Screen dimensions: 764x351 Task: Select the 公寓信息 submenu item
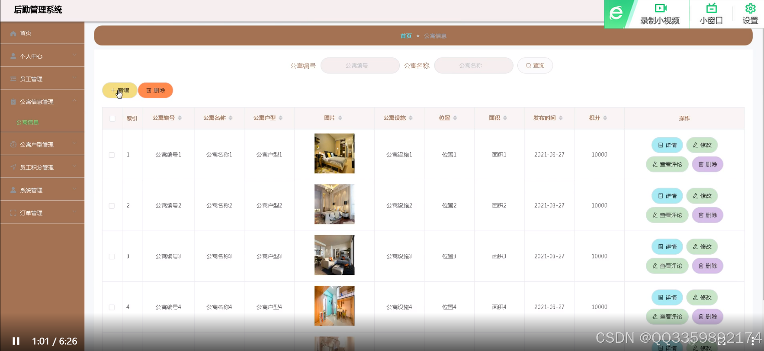28,122
